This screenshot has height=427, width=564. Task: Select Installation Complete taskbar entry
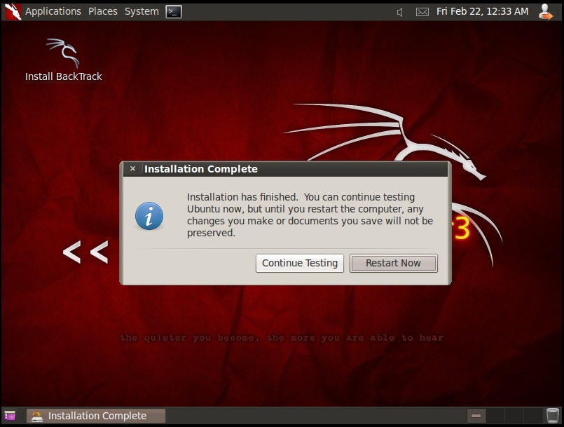pos(96,416)
